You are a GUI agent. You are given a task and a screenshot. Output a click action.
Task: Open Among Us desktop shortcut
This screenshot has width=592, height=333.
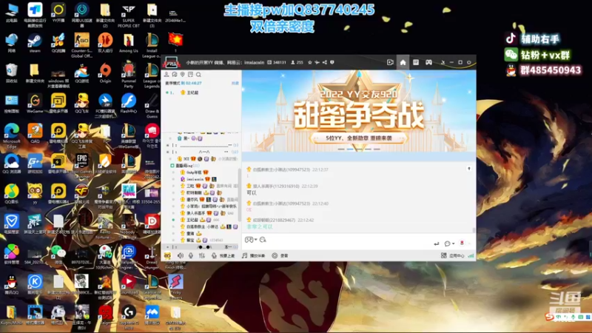coord(128,43)
